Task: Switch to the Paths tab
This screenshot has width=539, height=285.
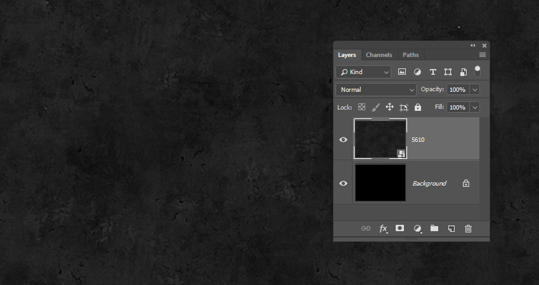Action: [x=411, y=55]
